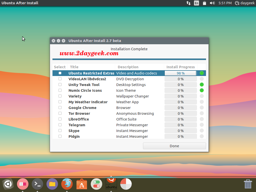Viewport: 256px width, 192px height.
Task: Select the 'My Weather Indicator' title
Action: 88,102
